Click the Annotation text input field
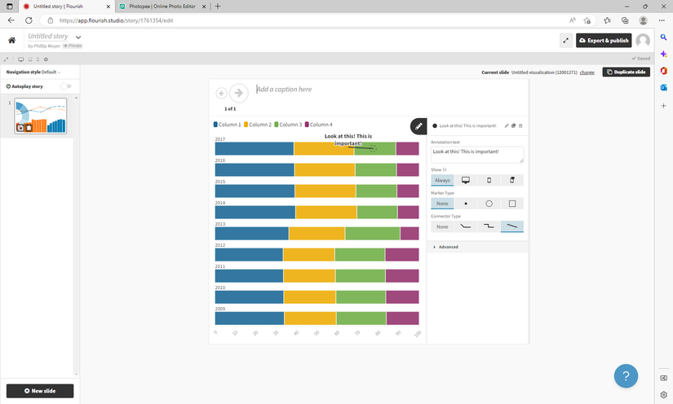The height and width of the screenshot is (404, 673). tap(477, 154)
